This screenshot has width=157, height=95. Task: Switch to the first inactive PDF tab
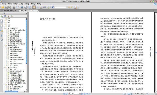pos(10,11)
